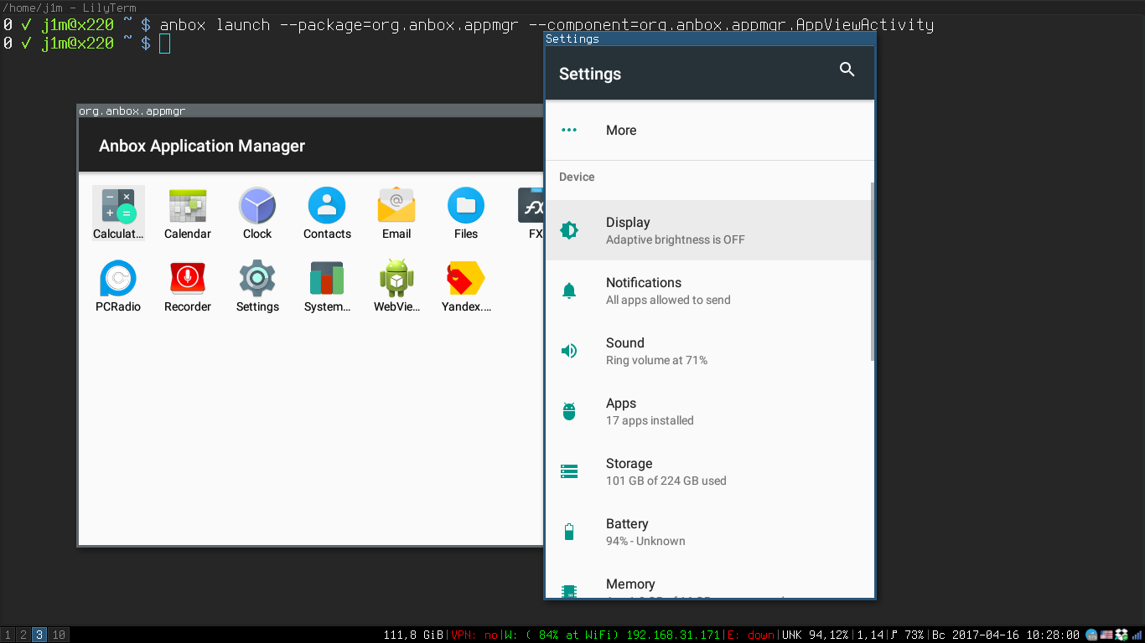Screen dimensions: 1145x643
Task: Click the Telegram tray icon
Action: pos(1092,635)
